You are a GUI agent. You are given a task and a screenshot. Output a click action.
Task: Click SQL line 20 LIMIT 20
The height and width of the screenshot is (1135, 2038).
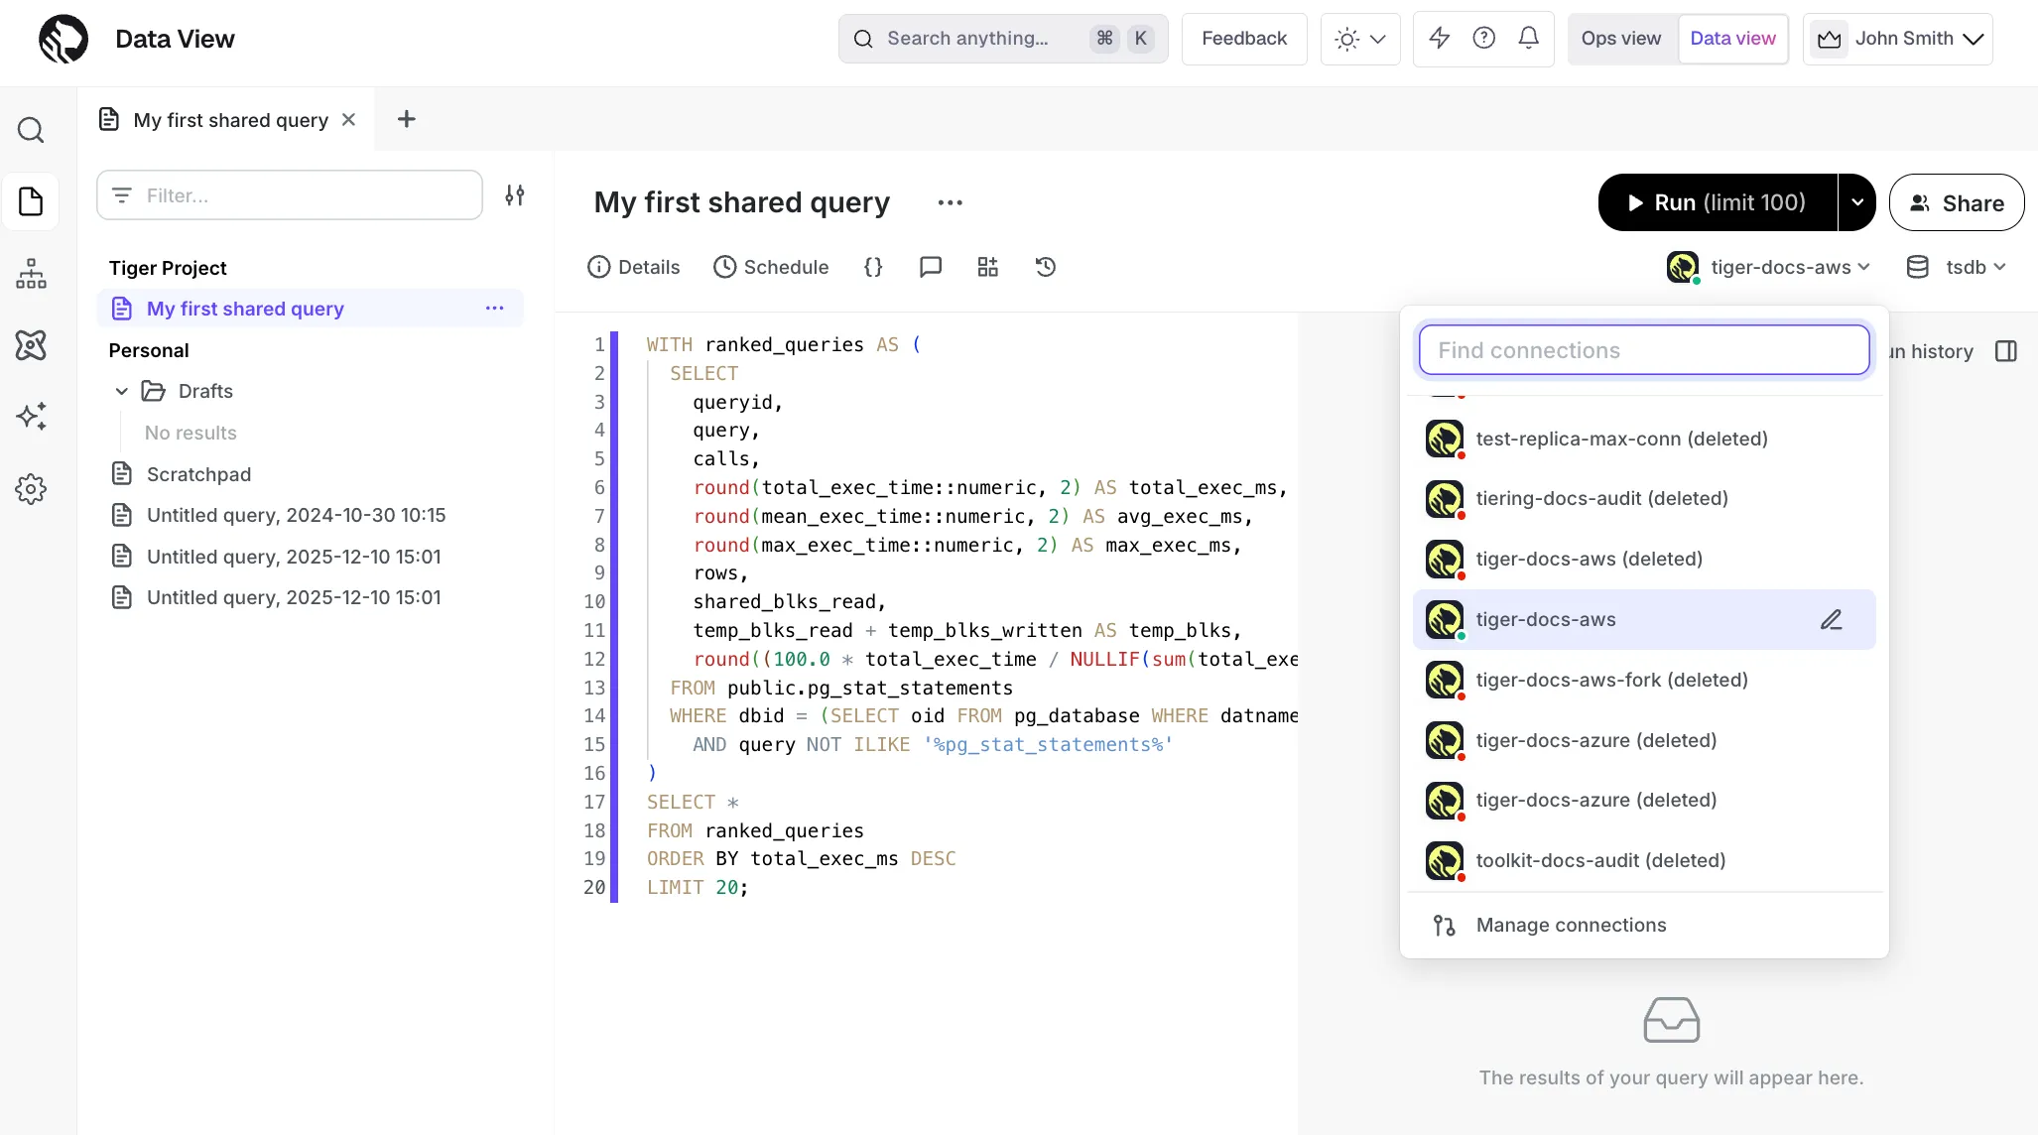click(698, 888)
